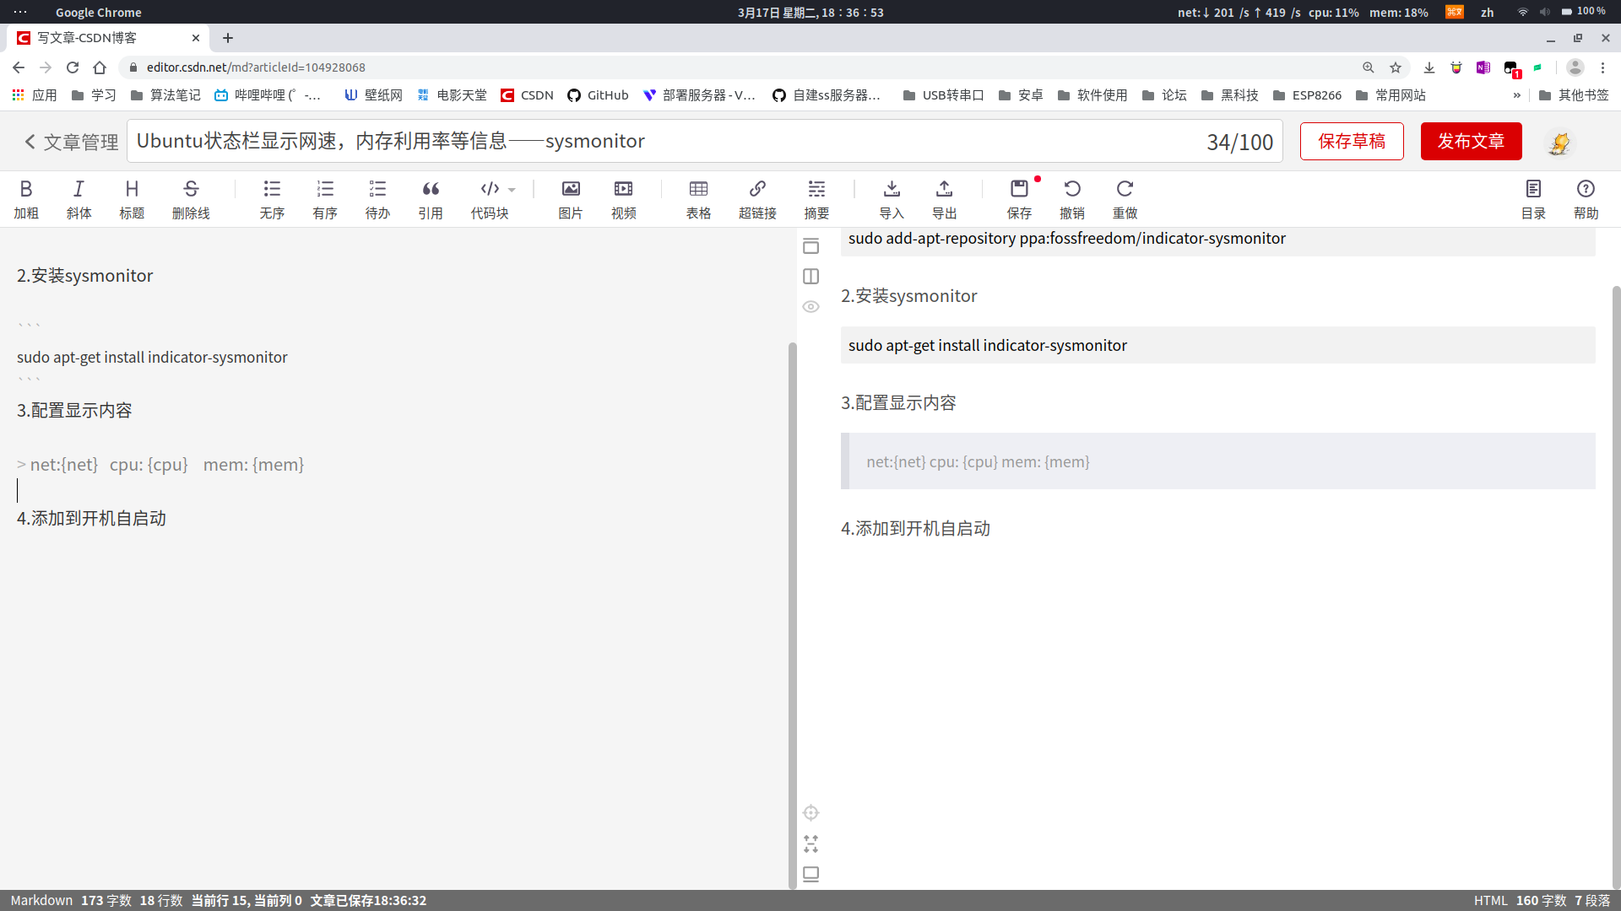Import a markdown file with 导入 icon
The image size is (1621, 911).
[892, 198]
